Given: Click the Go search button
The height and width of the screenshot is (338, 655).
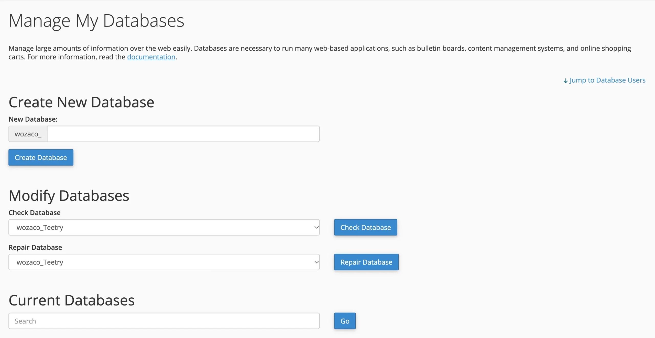Looking at the screenshot, I should (345, 321).
